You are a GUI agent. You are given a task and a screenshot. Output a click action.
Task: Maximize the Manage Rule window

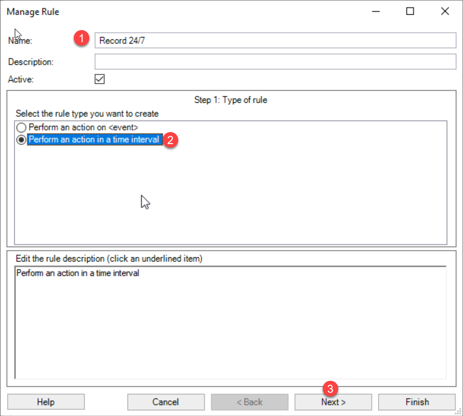point(410,12)
